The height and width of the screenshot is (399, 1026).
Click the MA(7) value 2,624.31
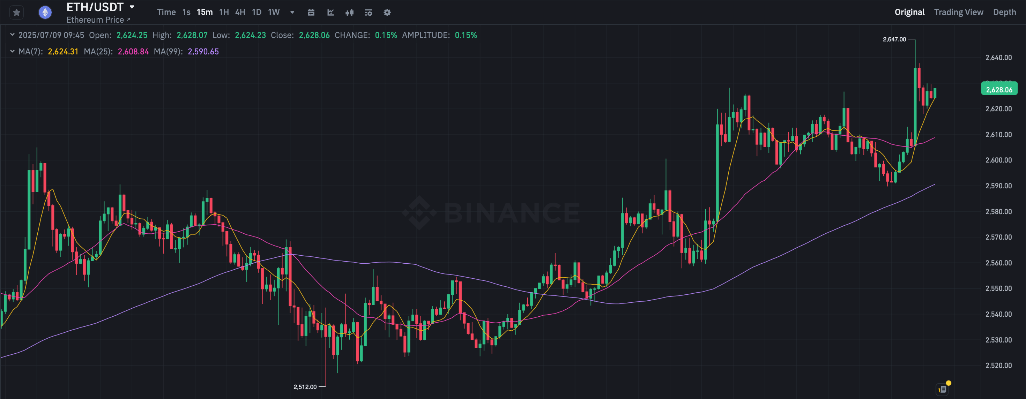tap(63, 51)
